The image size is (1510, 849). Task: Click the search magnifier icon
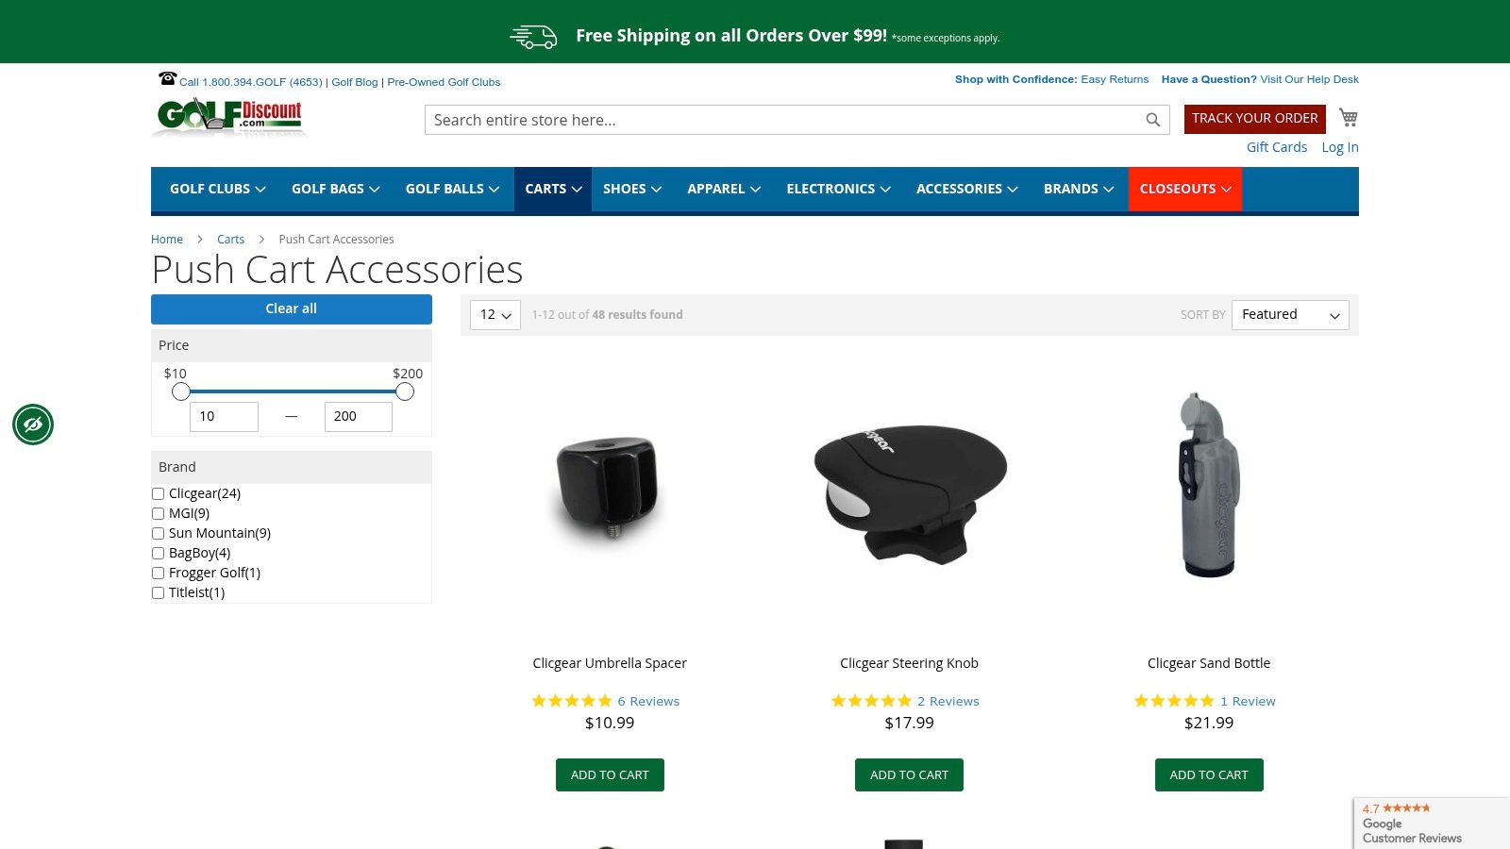(x=1152, y=120)
